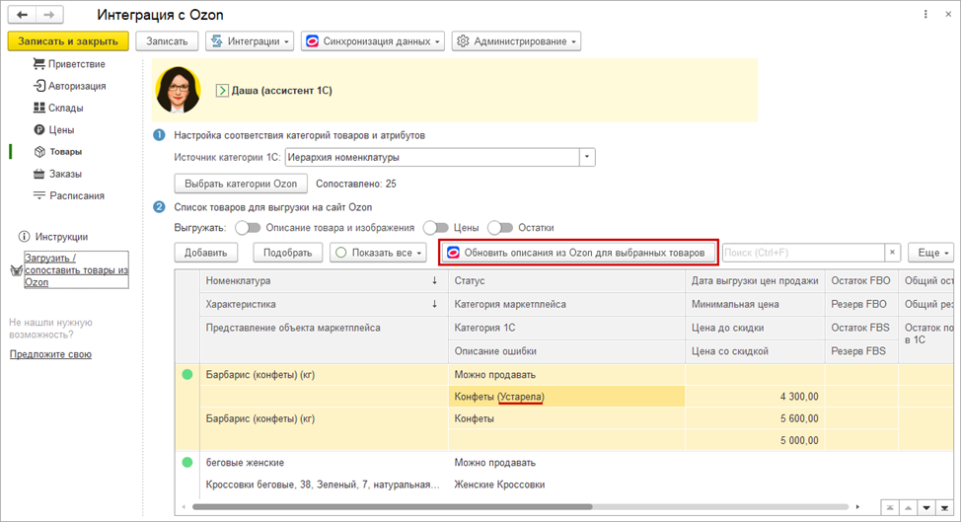Expand the Источник категории 1С dropdown
The image size is (961, 522).
tap(587, 157)
